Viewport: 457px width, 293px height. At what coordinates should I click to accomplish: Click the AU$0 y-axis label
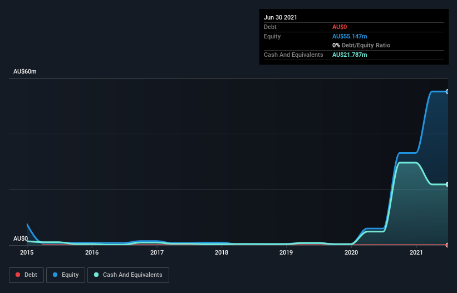[21, 238]
